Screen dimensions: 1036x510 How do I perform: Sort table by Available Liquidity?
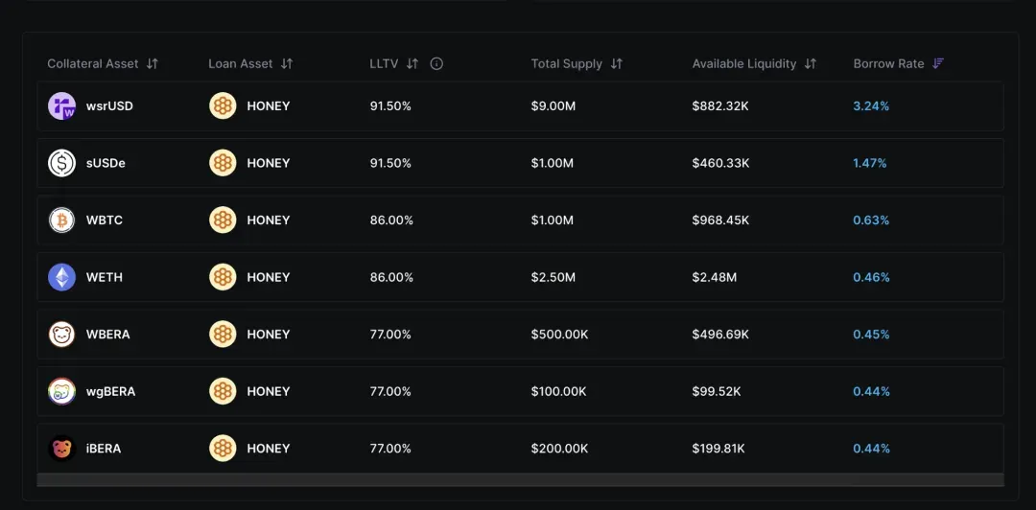pos(811,64)
